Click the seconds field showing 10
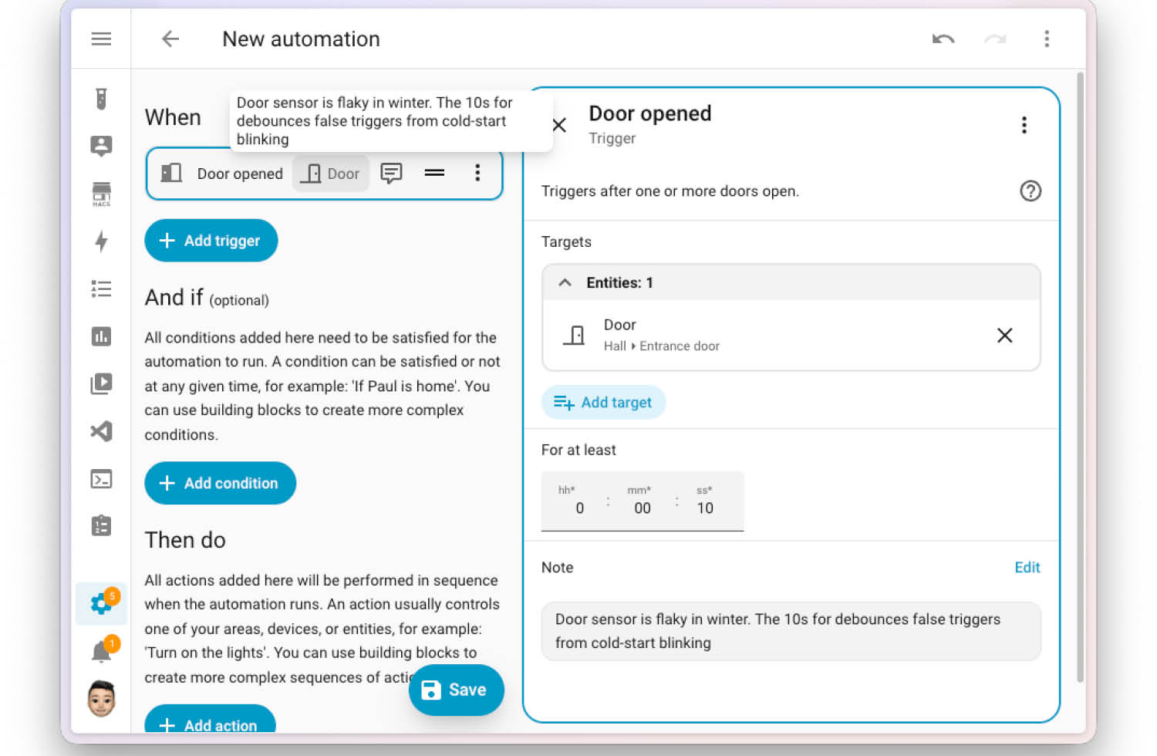The image size is (1157, 756). point(705,501)
